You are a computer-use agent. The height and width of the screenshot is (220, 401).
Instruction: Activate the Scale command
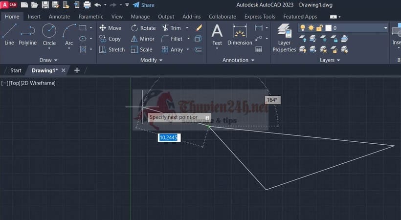tap(141, 50)
